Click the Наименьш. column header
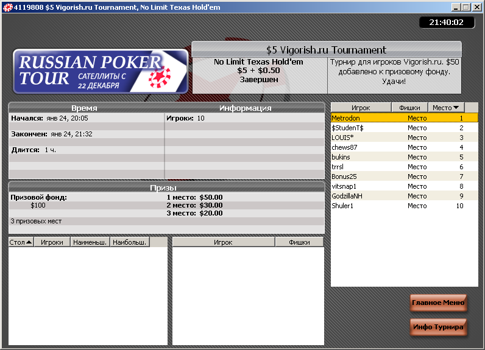485x350 pixels. tap(90, 242)
